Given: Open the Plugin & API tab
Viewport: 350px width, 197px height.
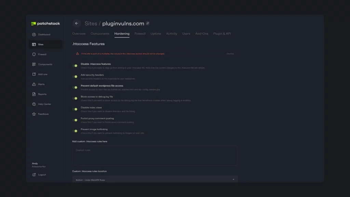Looking at the screenshot, I should (x=222, y=34).
